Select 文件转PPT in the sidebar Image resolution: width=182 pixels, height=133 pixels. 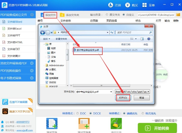coord(18,35)
